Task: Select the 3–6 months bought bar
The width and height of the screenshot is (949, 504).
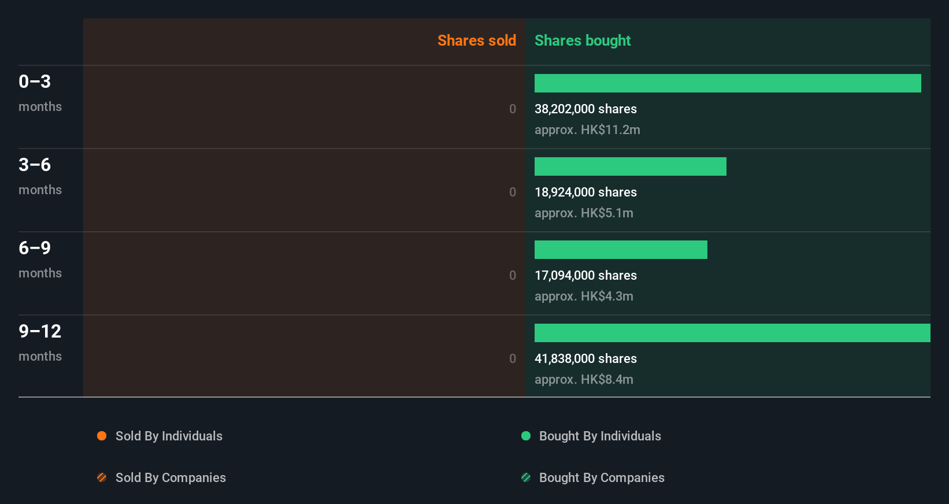Action: point(631,166)
